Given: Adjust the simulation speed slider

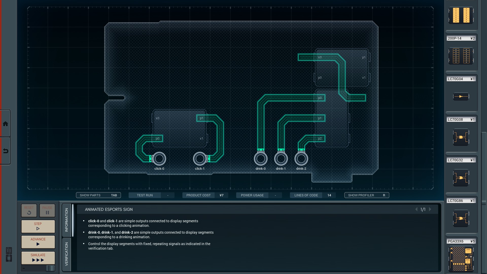Looking at the screenshot, I should pyautogui.click(x=50, y=268).
